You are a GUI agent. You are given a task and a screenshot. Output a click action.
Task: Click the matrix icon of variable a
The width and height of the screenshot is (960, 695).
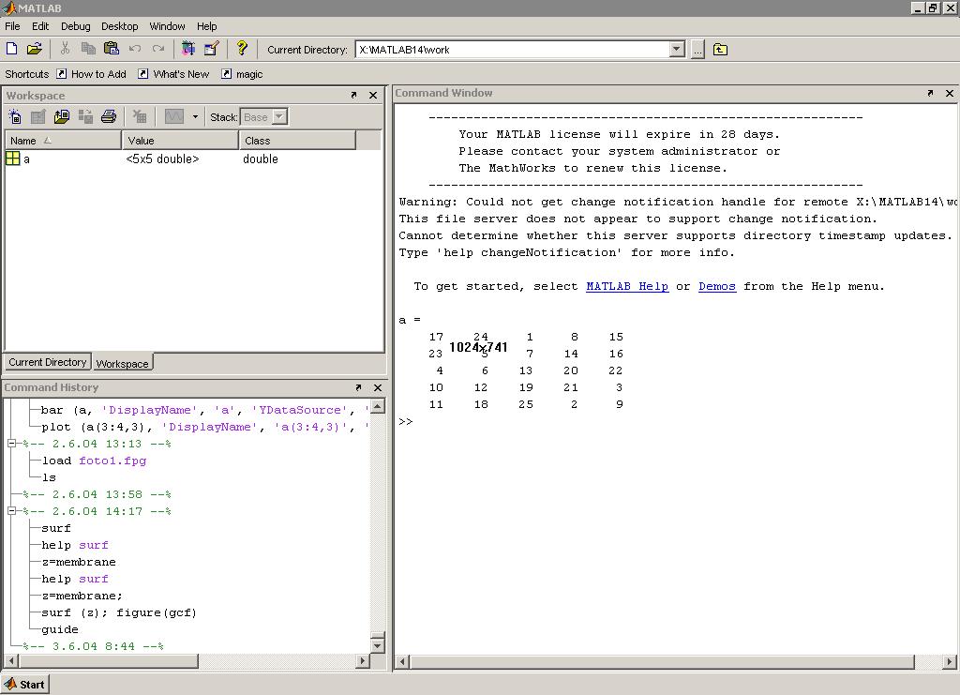click(12, 159)
